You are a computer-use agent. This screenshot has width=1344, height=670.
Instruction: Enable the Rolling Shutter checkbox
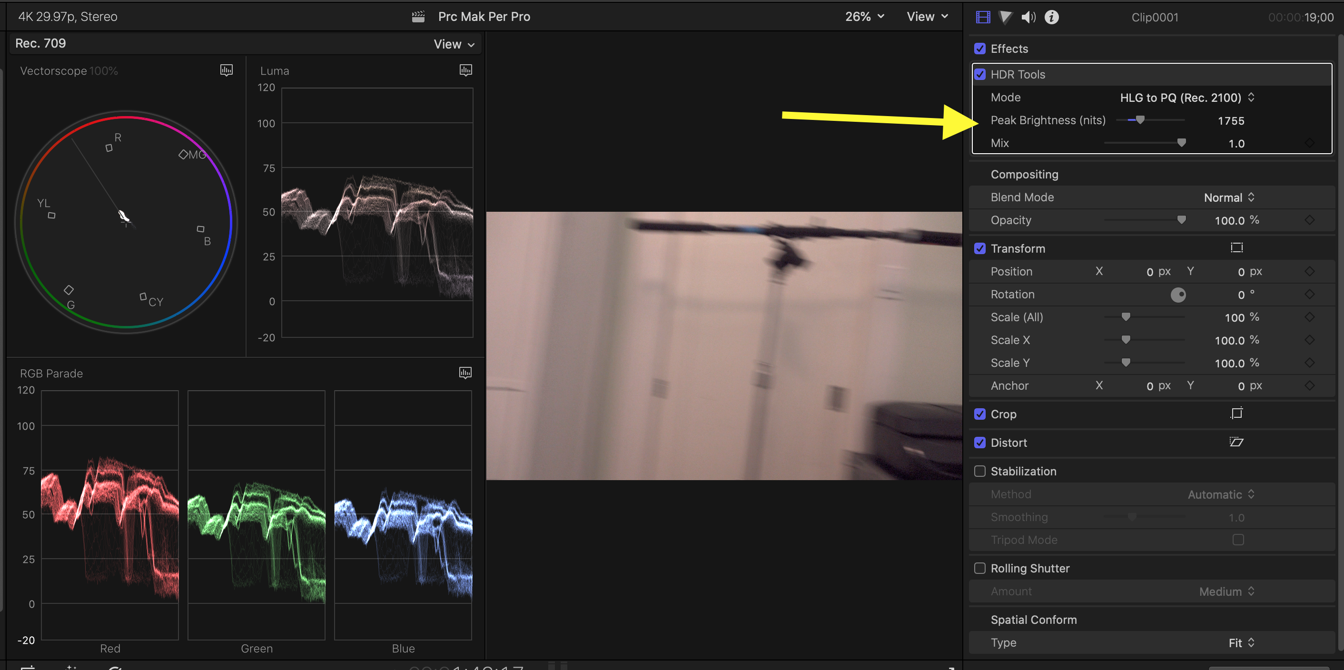click(980, 568)
